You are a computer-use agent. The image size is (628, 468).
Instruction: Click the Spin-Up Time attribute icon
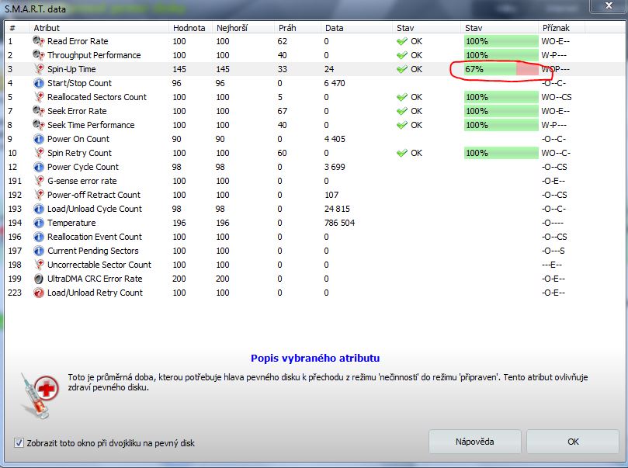39,69
